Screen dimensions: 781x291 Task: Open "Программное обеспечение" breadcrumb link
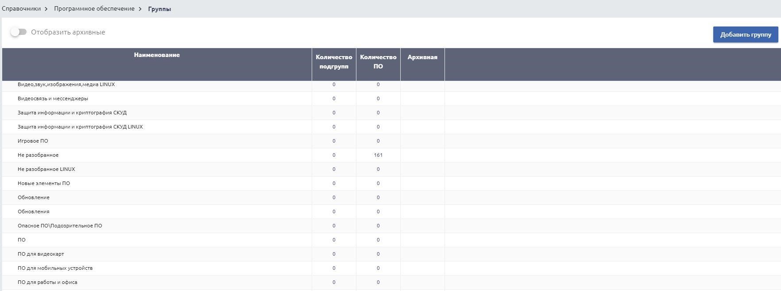94,8
